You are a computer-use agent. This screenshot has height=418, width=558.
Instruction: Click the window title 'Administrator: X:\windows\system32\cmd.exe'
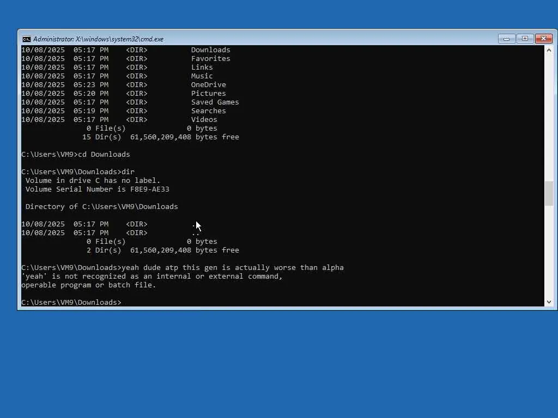pyautogui.click(x=98, y=39)
